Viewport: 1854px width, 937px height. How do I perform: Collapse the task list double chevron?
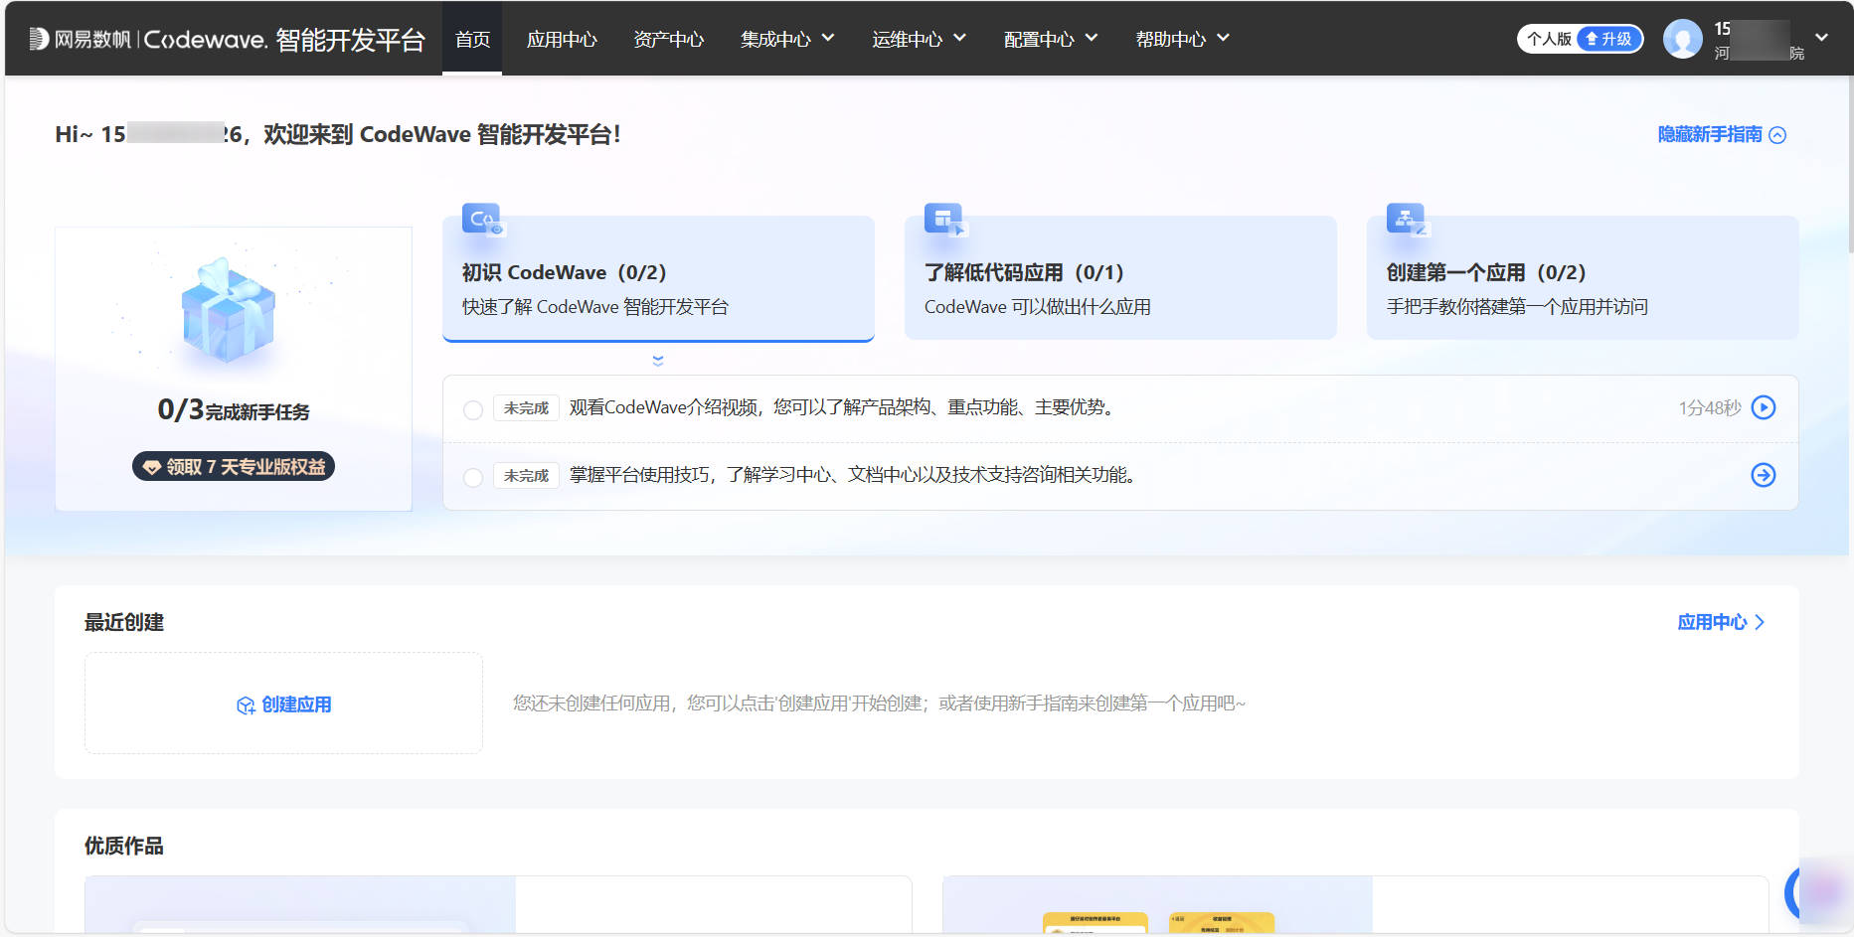[658, 361]
